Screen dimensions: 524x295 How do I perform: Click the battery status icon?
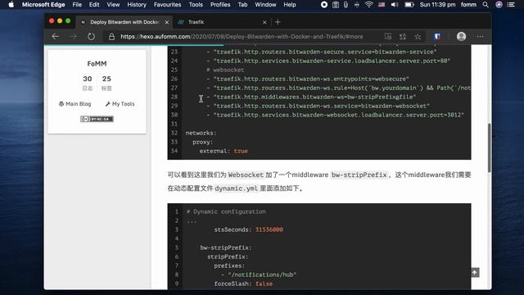409,5
